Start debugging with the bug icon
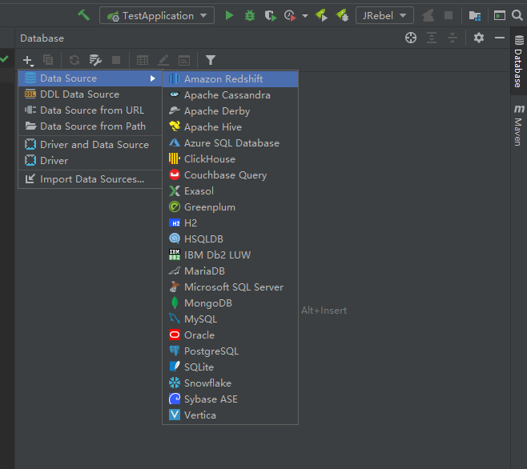527x469 pixels. click(250, 15)
